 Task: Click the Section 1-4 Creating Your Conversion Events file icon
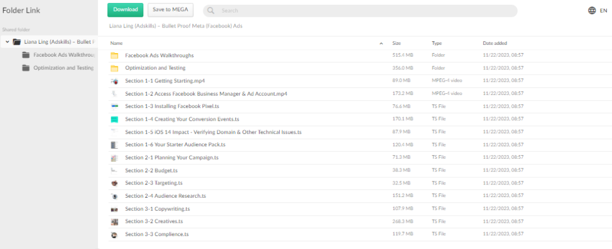[x=114, y=119]
